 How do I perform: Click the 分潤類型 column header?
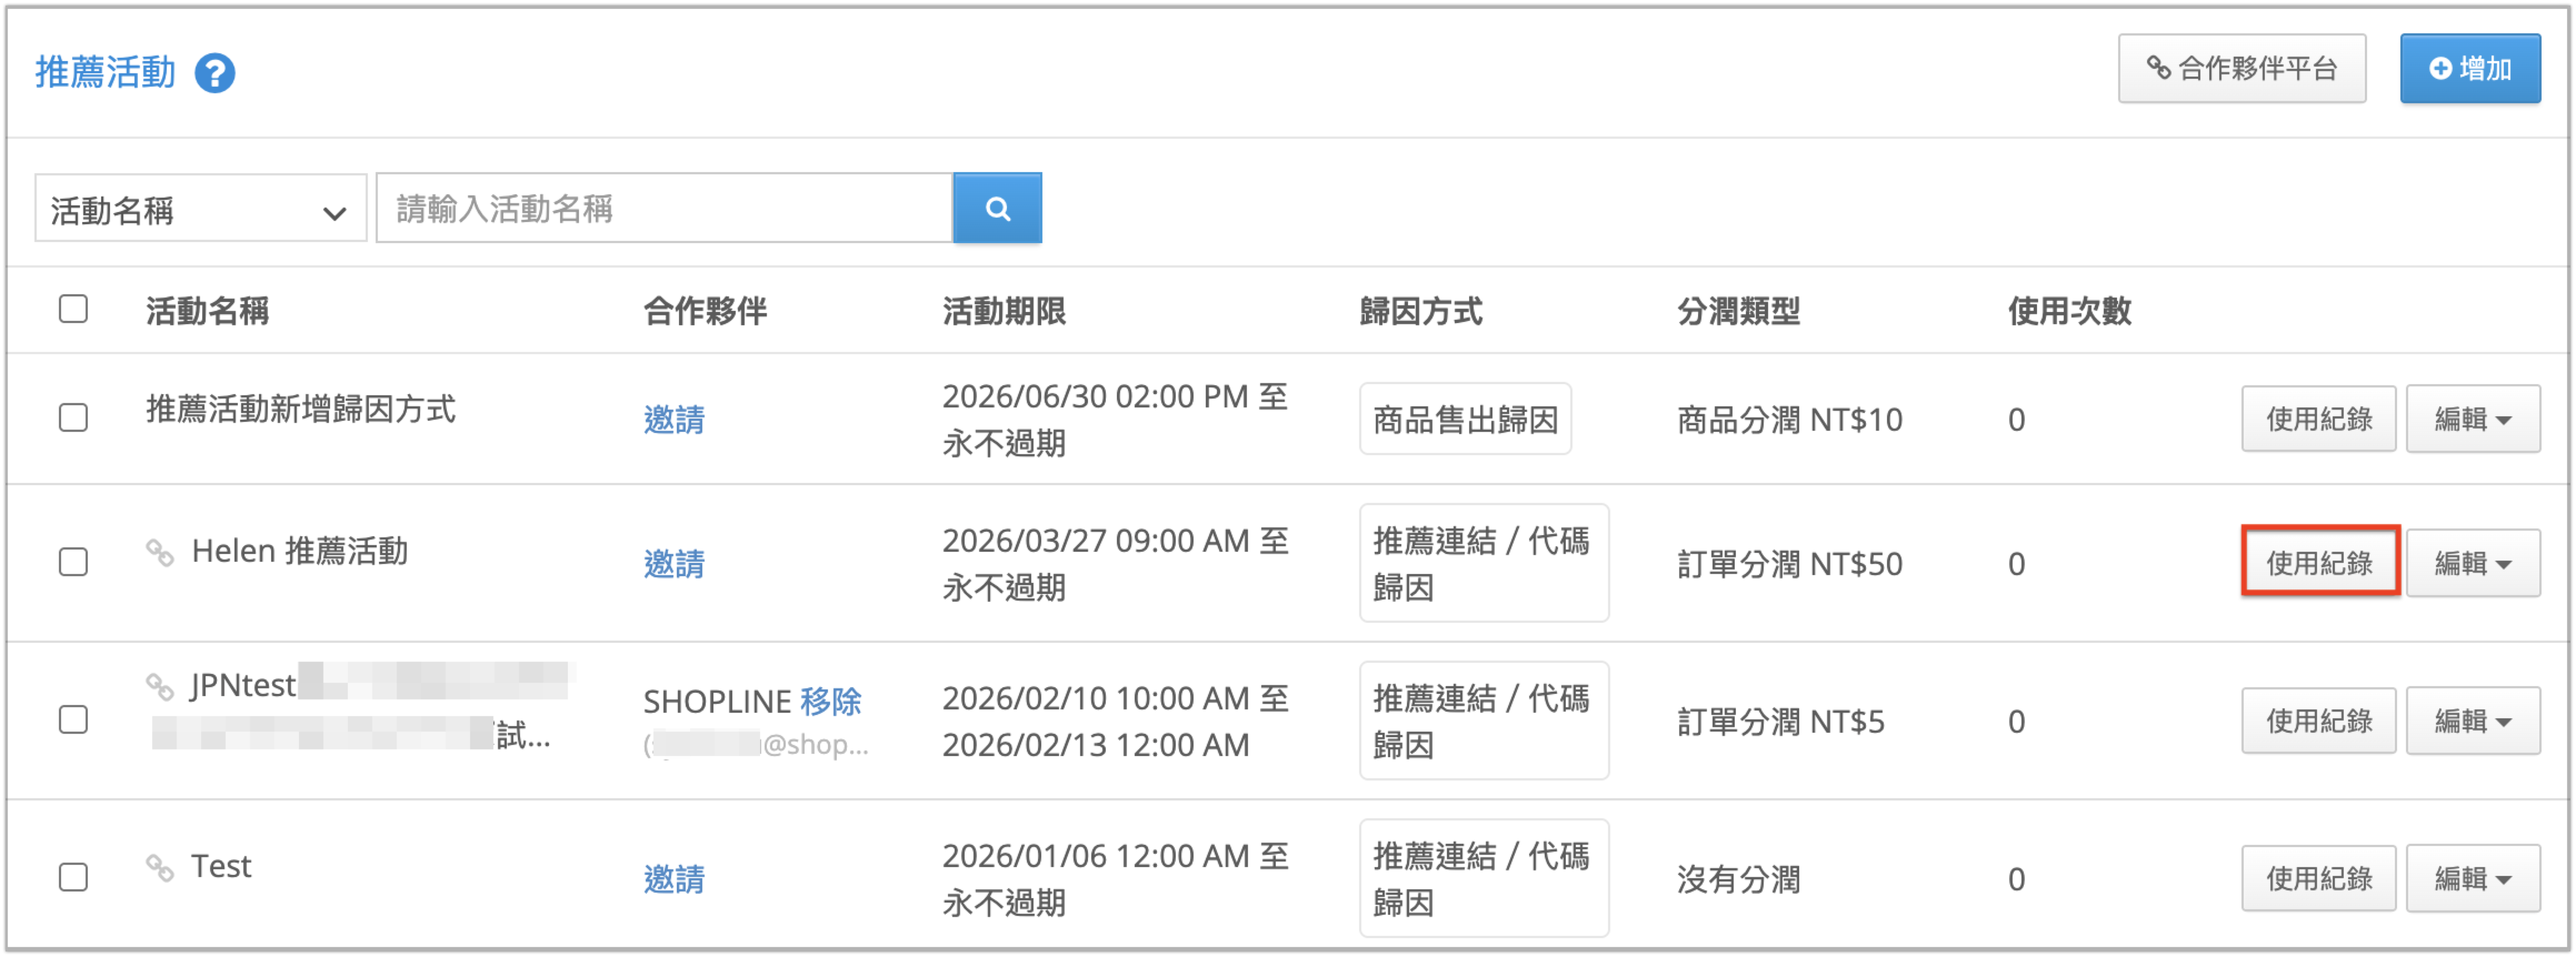coord(1739,311)
